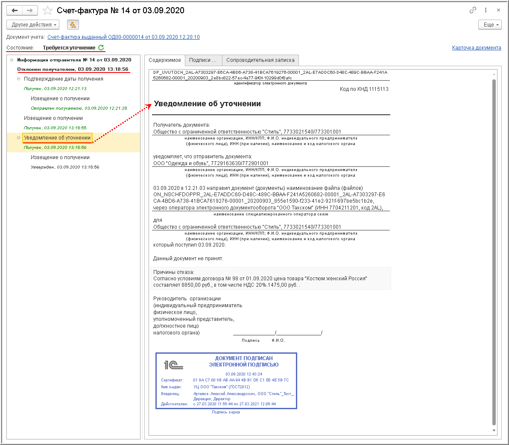Open the Сопроводительная записка tab
The width and height of the screenshot is (509, 445).
[260, 60]
